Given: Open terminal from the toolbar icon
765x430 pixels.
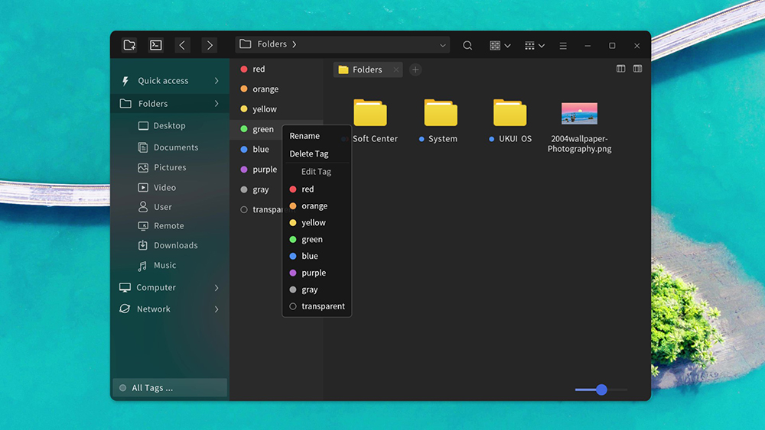Looking at the screenshot, I should (x=156, y=45).
